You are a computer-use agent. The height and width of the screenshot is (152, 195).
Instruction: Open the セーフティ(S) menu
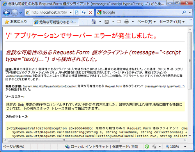coord(172,22)
